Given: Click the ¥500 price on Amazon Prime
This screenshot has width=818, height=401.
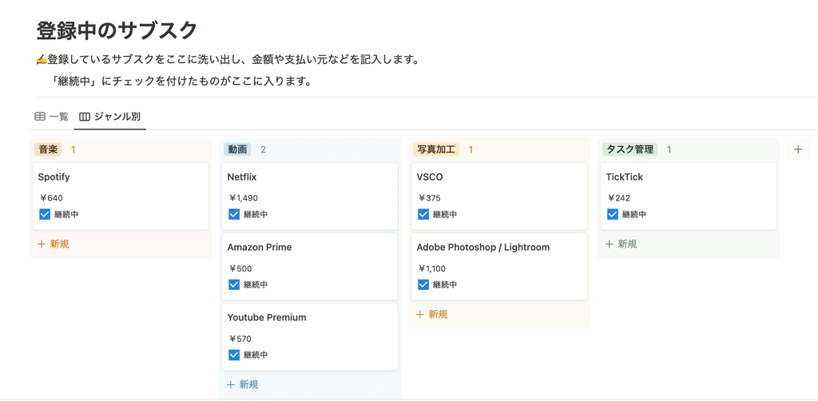Looking at the screenshot, I should [240, 269].
